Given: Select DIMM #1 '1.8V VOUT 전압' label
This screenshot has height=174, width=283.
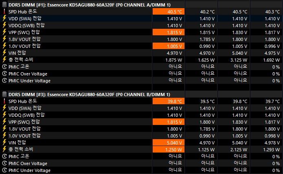Looking at the screenshot, I should [x=24, y=39].
